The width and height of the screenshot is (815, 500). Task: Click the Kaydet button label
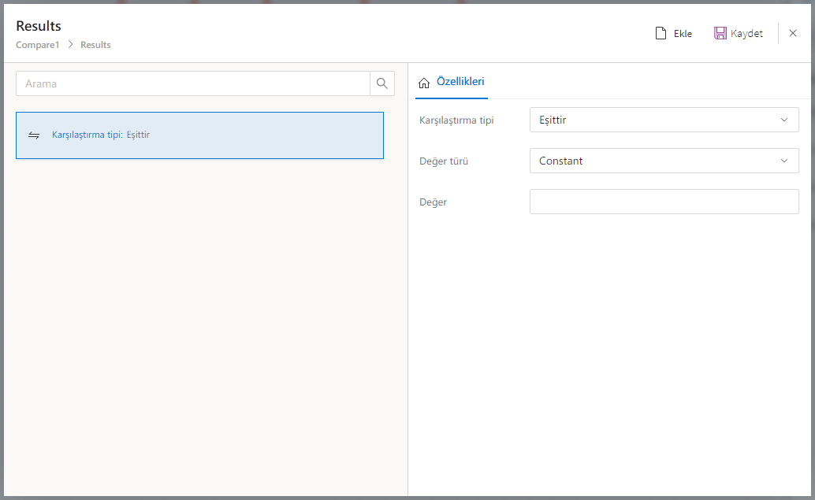[746, 34]
